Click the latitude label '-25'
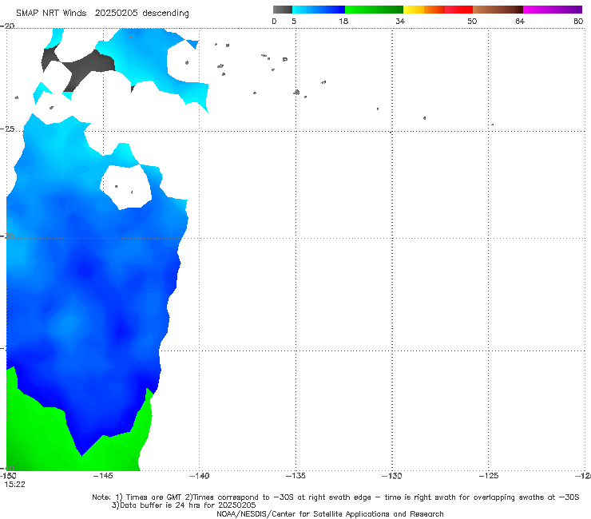This screenshot has height=519, width=591. pos(7,129)
